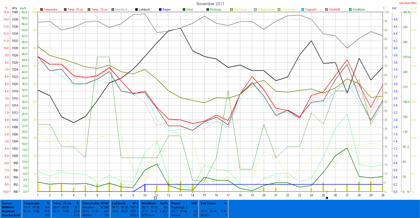Click the Richtung legend label
420x218 pixels.
(215, 9)
